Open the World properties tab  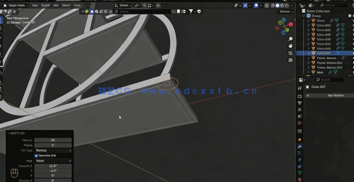pyautogui.click(x=299, y=123)
